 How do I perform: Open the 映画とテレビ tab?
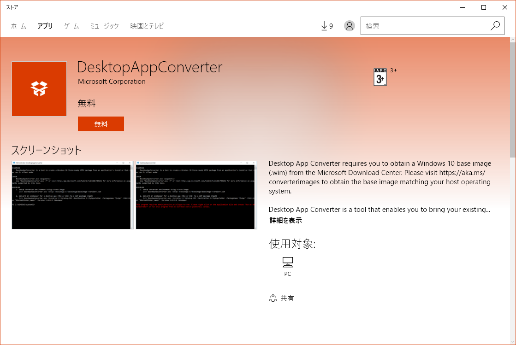pyautogui.click(x=147, y=26)
